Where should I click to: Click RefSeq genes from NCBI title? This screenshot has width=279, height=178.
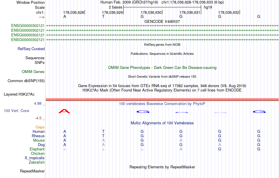pos(162,45)
